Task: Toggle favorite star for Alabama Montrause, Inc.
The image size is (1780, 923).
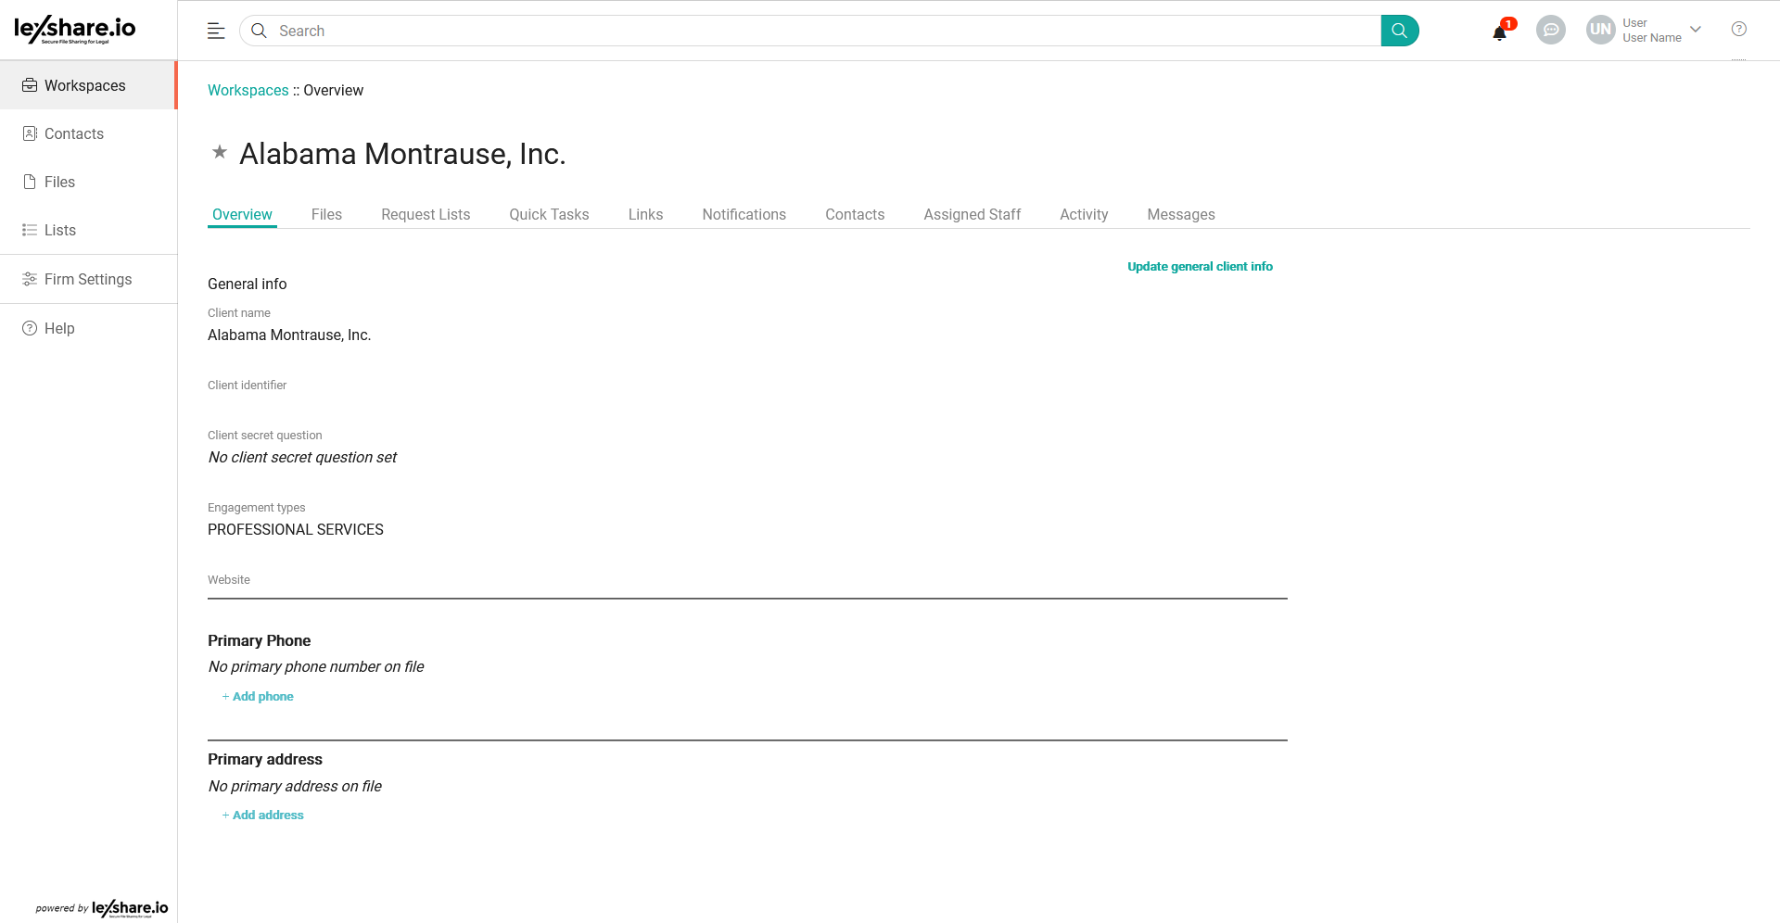Action: coord(220,152)
